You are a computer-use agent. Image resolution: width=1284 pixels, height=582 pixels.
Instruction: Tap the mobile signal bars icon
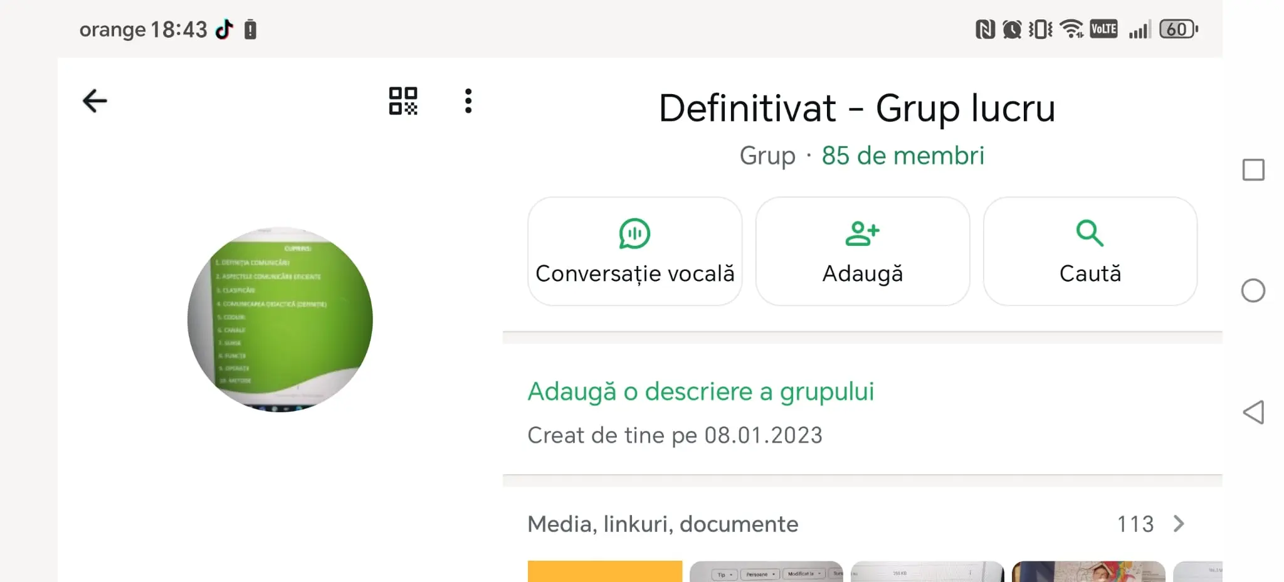[1140, 29]
